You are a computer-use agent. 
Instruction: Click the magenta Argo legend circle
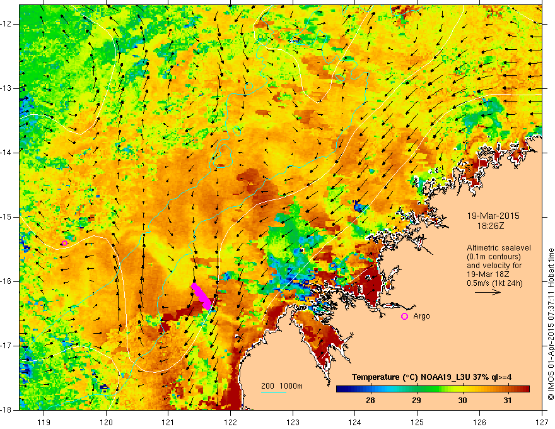[x=404, y=317]
